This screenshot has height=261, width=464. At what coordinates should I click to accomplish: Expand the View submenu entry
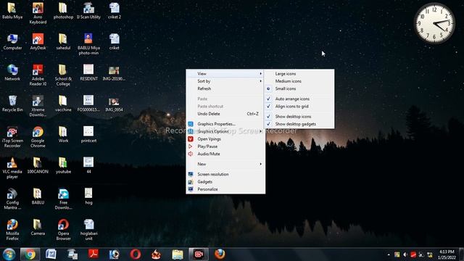[225, 74]
